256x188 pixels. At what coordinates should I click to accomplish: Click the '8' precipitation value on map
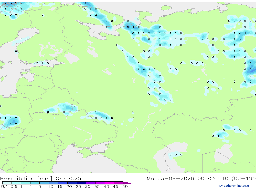[x=128, y=27]
